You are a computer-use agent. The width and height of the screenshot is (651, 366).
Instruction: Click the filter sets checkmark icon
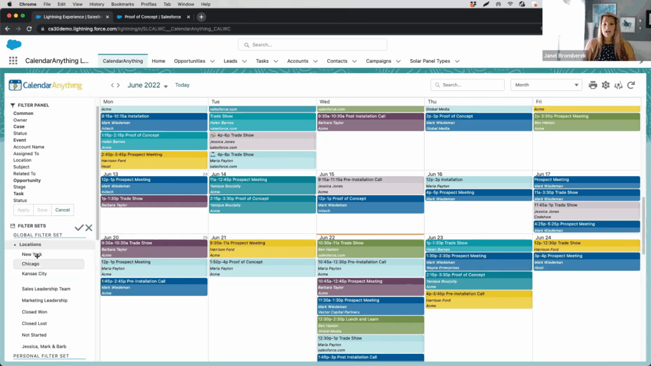click(x=79, y=227)
